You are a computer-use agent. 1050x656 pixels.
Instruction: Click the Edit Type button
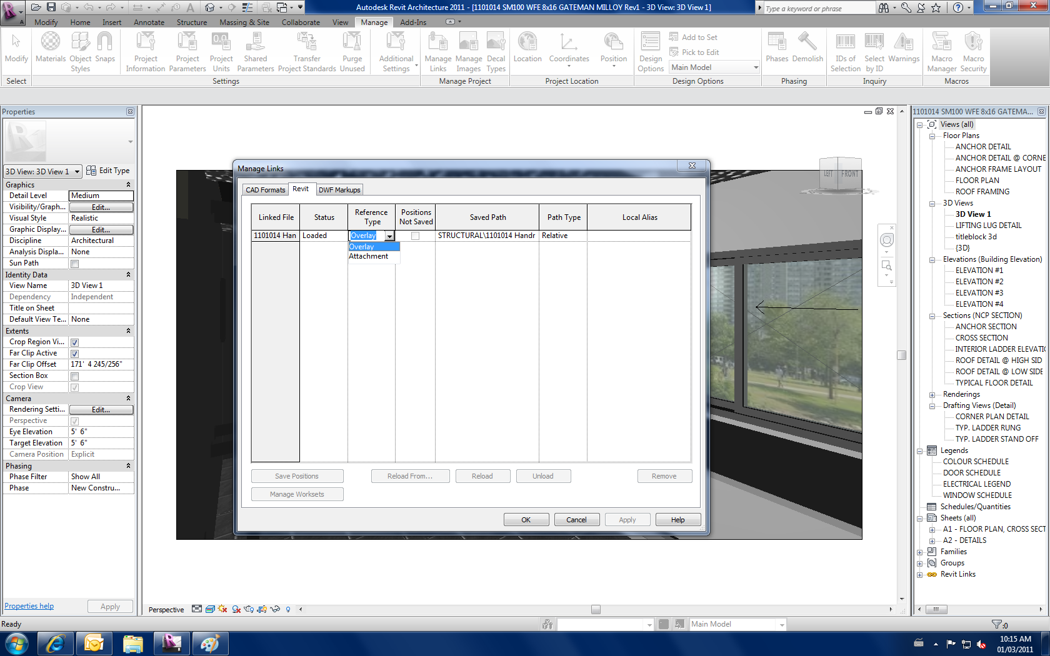tap(108, 171)
